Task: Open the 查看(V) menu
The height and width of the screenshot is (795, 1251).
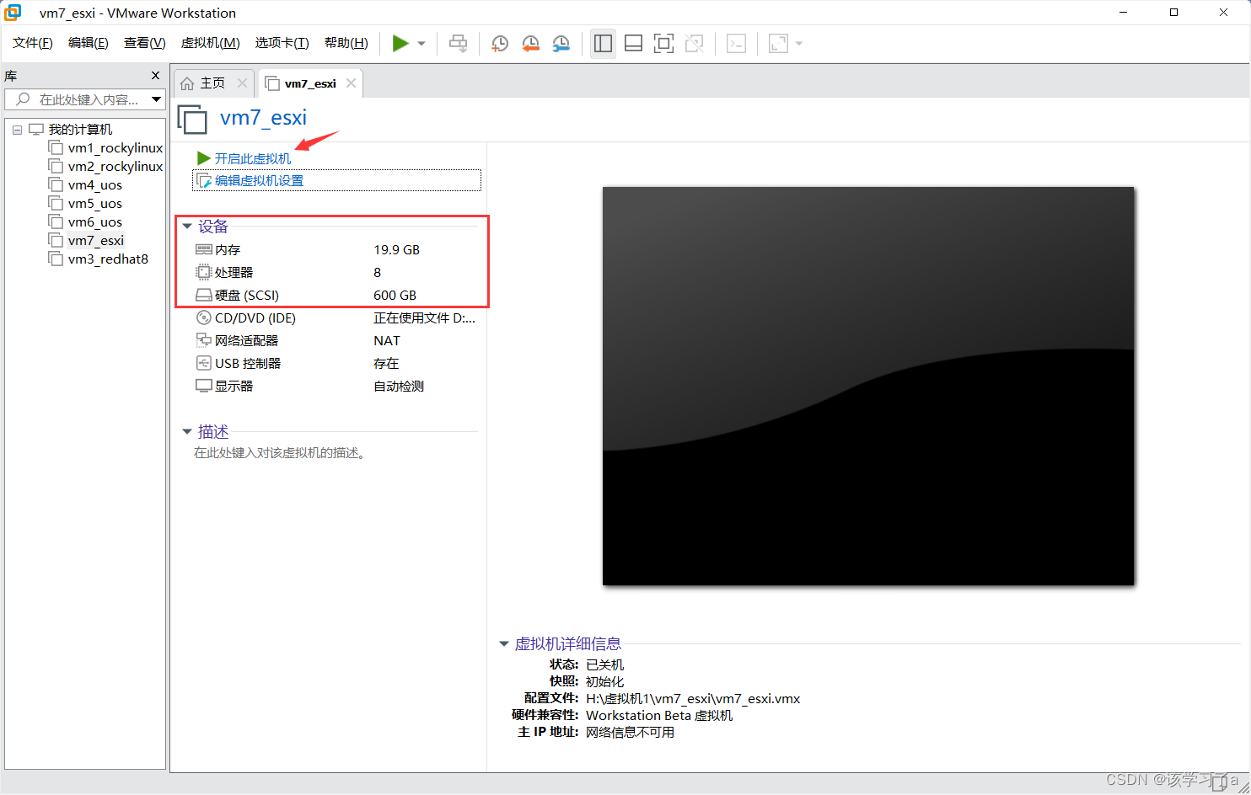Action: pos(144,43)
